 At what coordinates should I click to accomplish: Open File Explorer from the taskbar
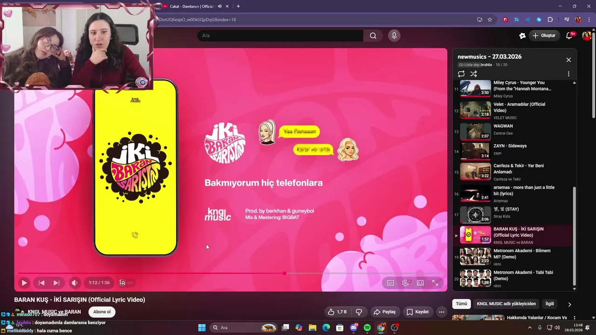coord(312,328)
